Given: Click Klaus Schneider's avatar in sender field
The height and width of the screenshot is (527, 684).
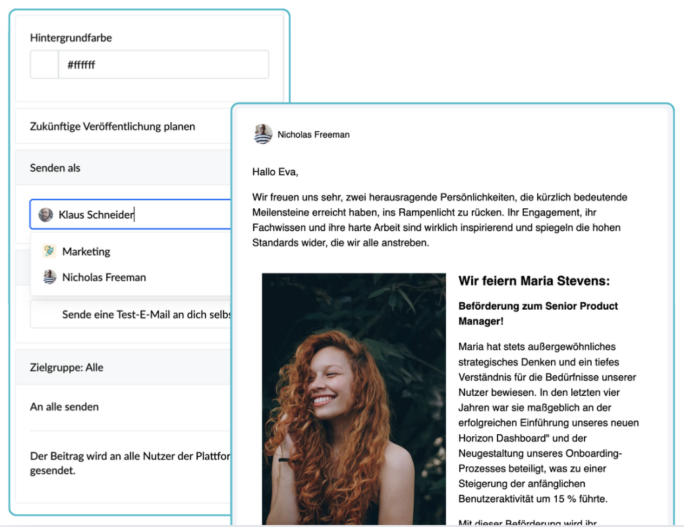Looking at the screenshot, I should [x=46, y=215].
